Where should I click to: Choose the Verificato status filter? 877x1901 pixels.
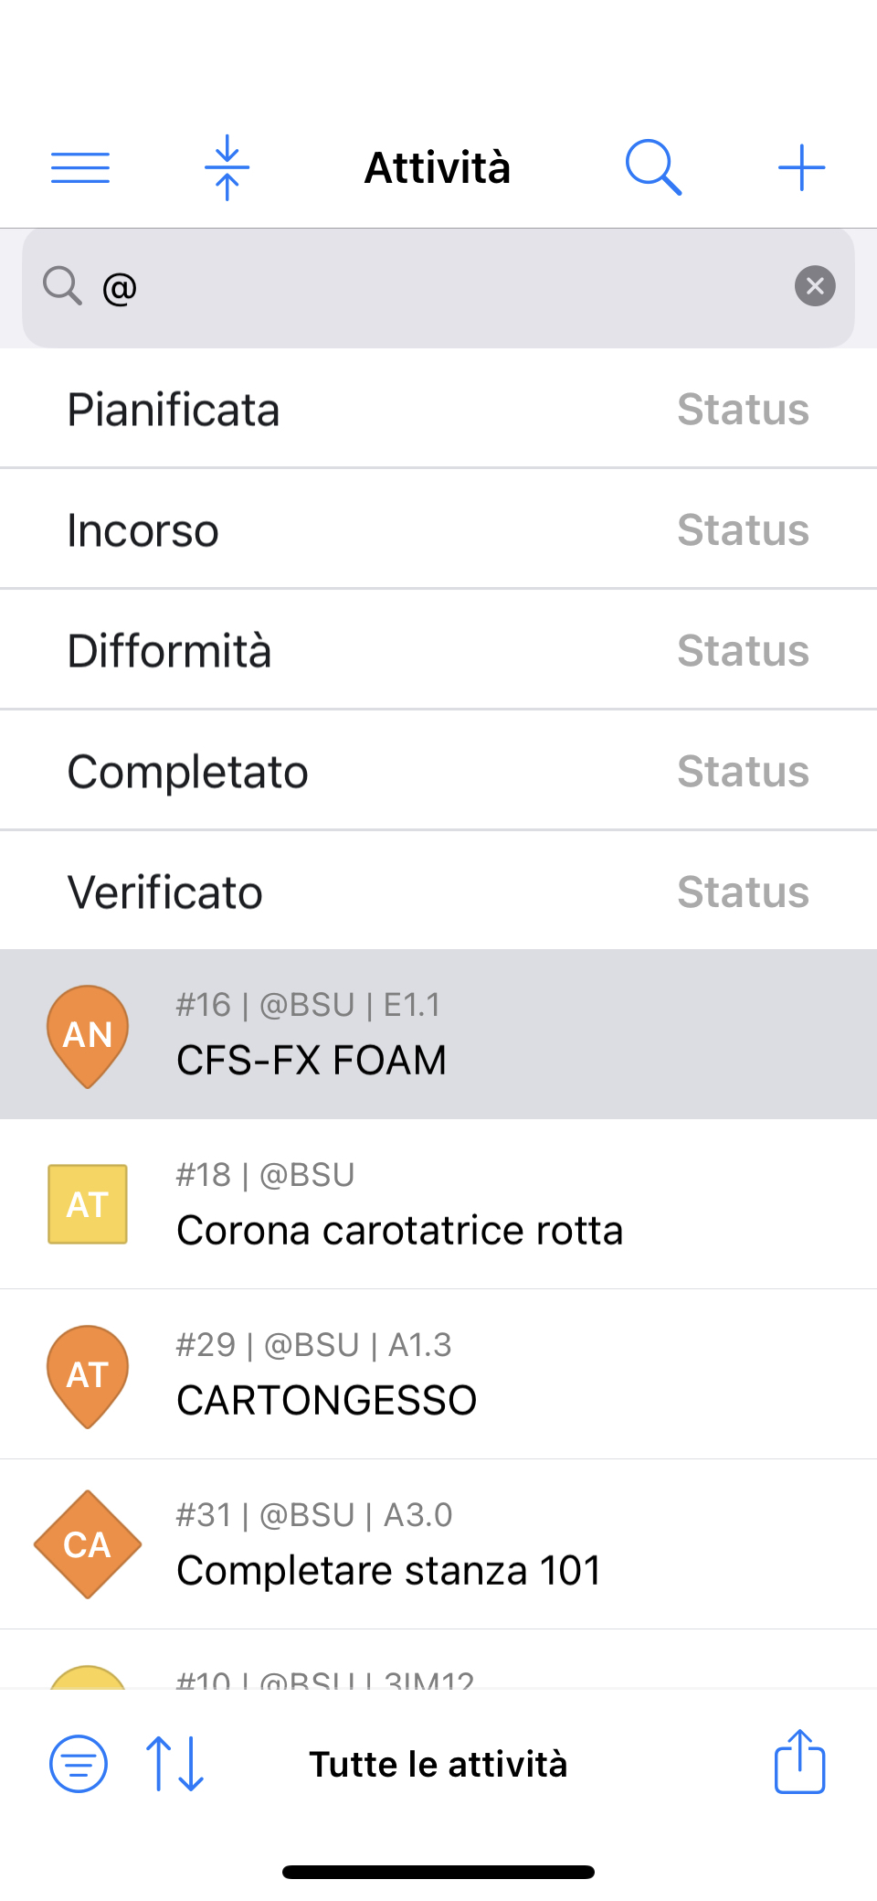438,892
